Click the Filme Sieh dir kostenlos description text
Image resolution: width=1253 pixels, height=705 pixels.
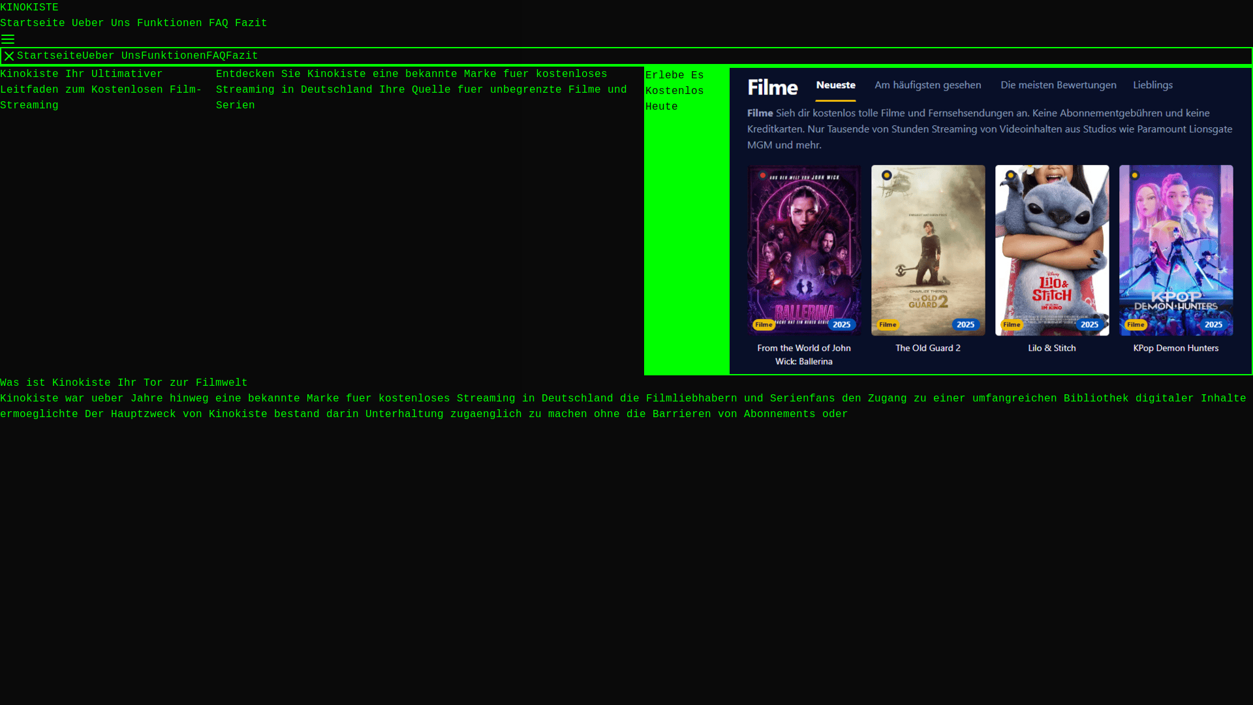coord(990,129)
